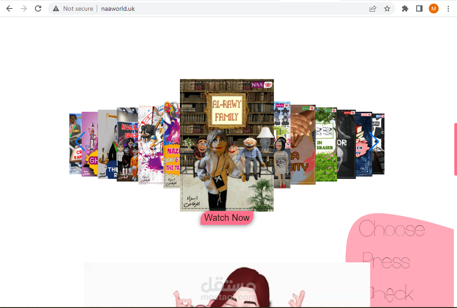Advance the carousel with right arrow
The height and width of the screenshot is (308, 457).
[374, 141]
